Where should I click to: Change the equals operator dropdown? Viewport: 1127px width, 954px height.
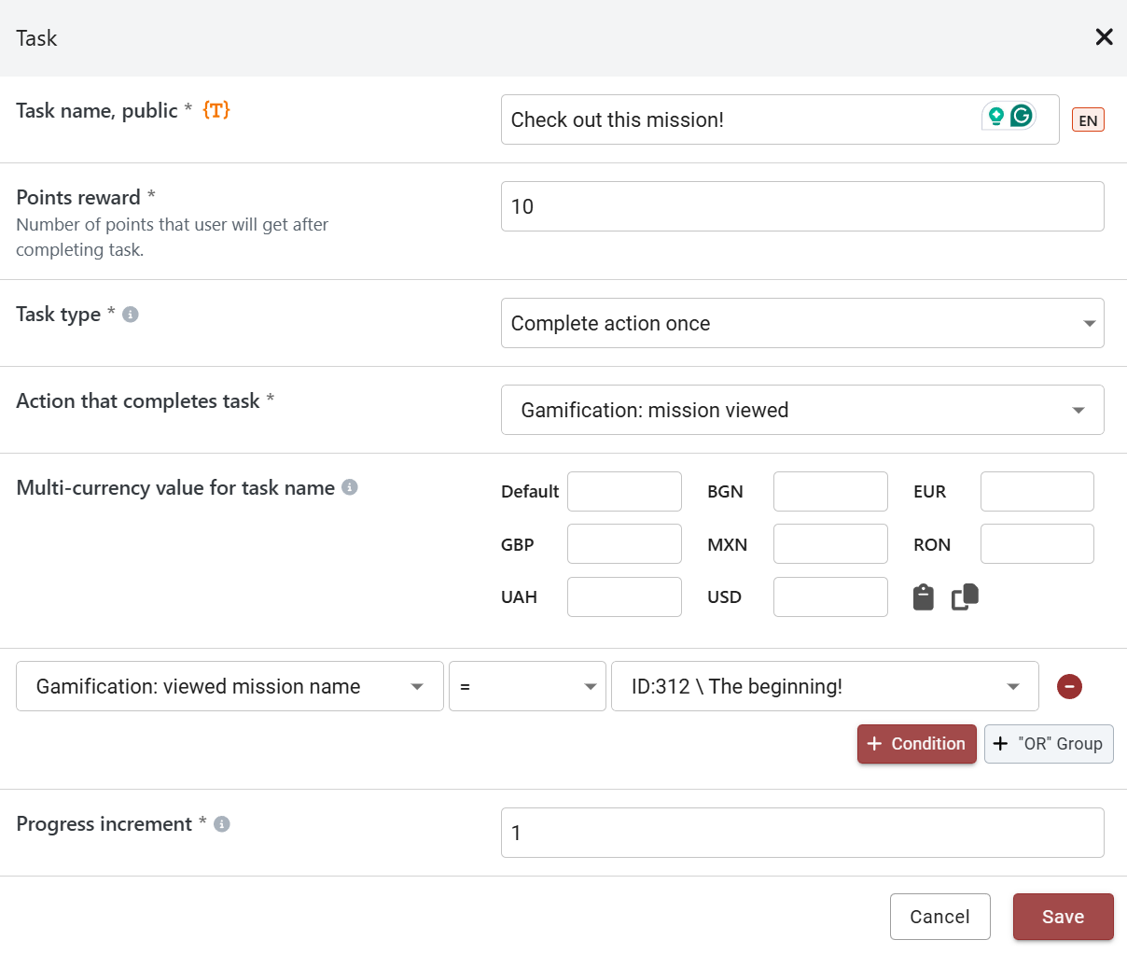pyautogui.click(x=527, y=686)
